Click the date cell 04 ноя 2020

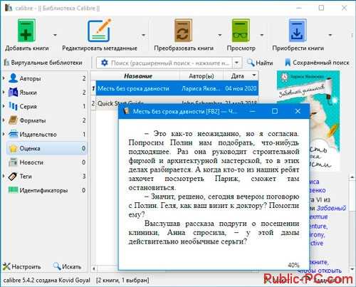click(x=241, y=88)
